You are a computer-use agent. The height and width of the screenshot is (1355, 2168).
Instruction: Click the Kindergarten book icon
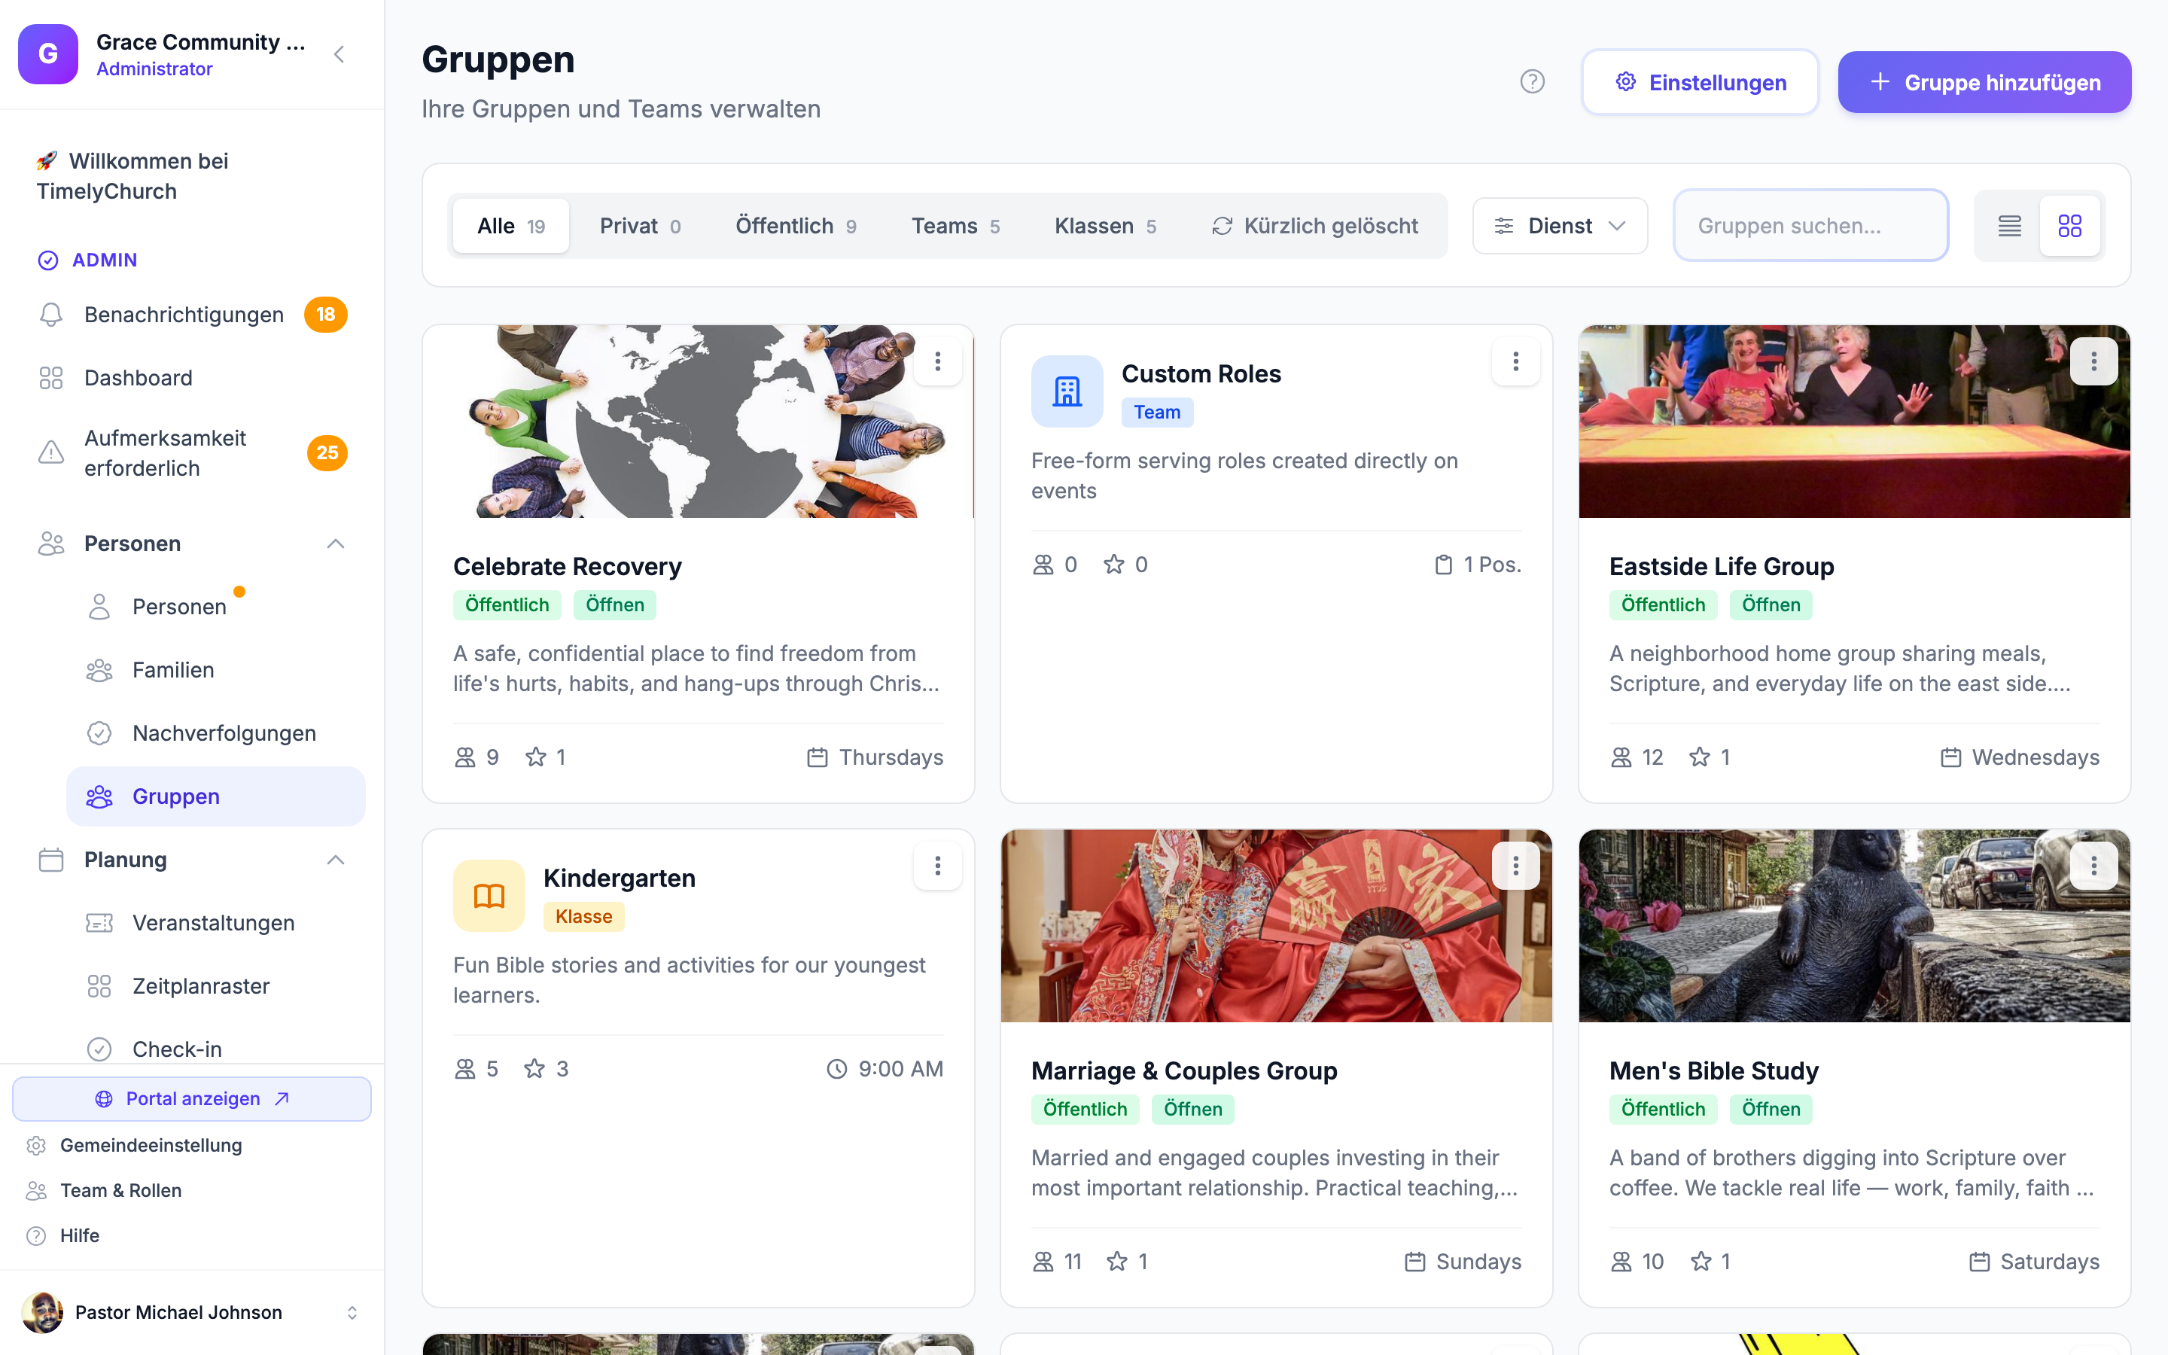(x=489, y=896)
